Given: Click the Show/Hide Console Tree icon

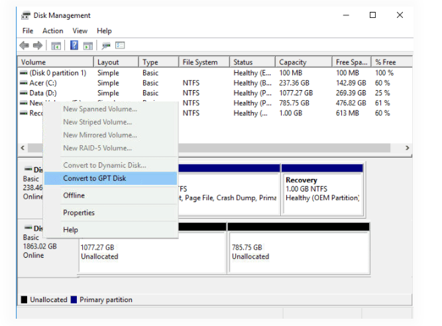Looking at the screenshot, I should [x=56, y=45].
